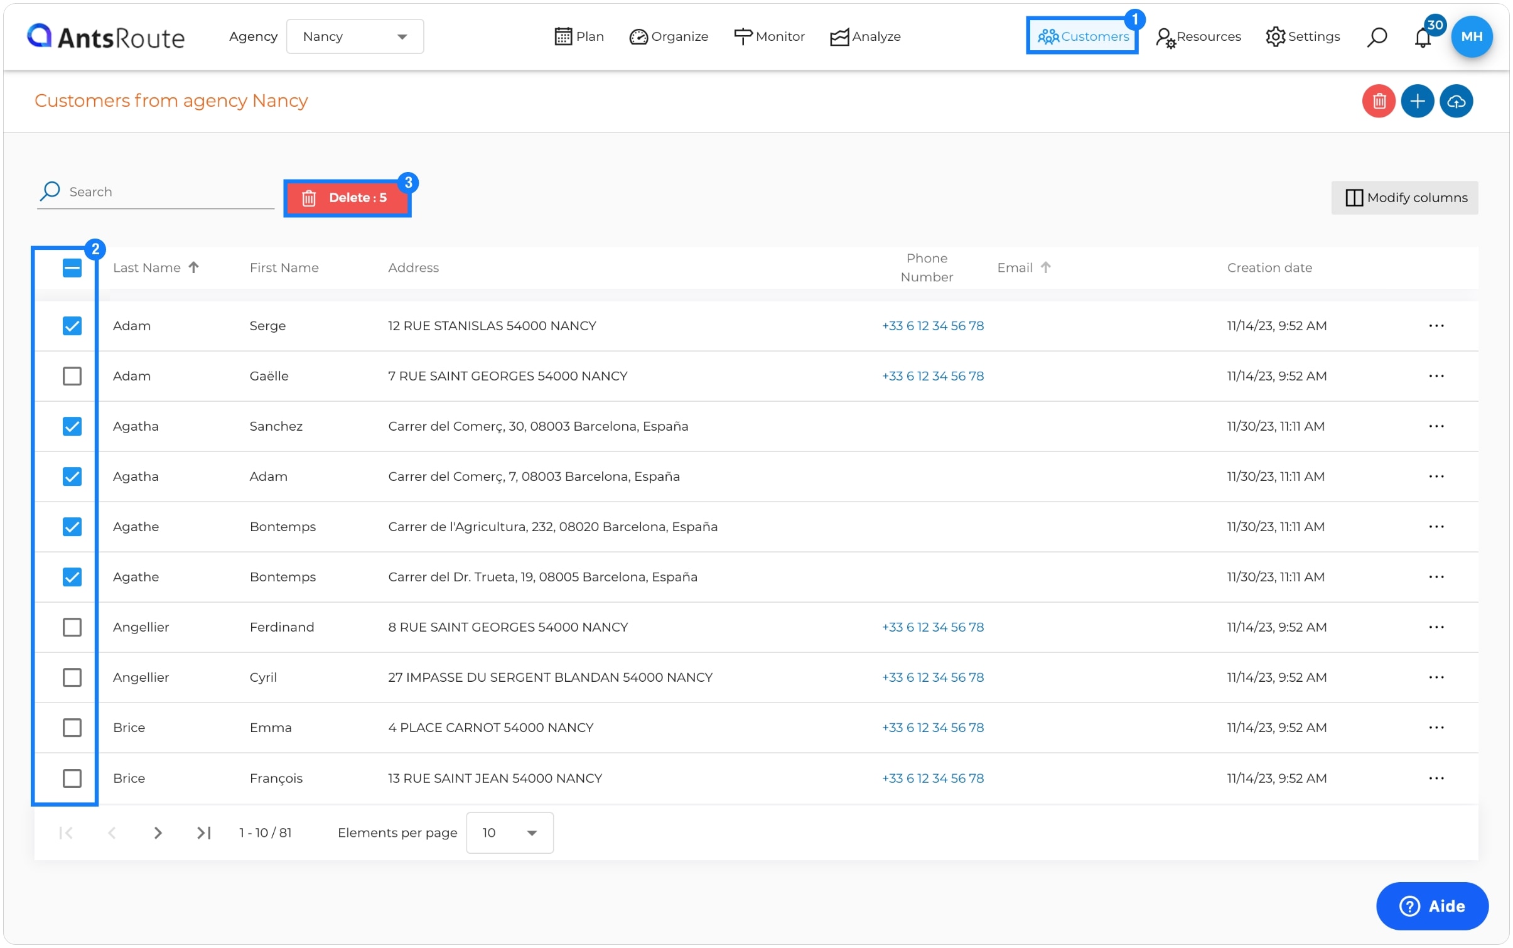
Task: Click Angellier Cyril's phone number link
Action: [x=932, y=677]
